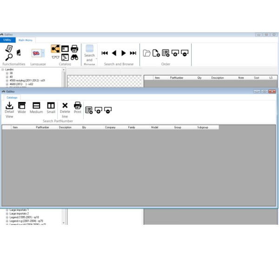The width and height of the screenshot is (279, 257).
Task: Click the tree panel scrollbar down arrow
Action: pyautogui.click(x=65, y=223)
